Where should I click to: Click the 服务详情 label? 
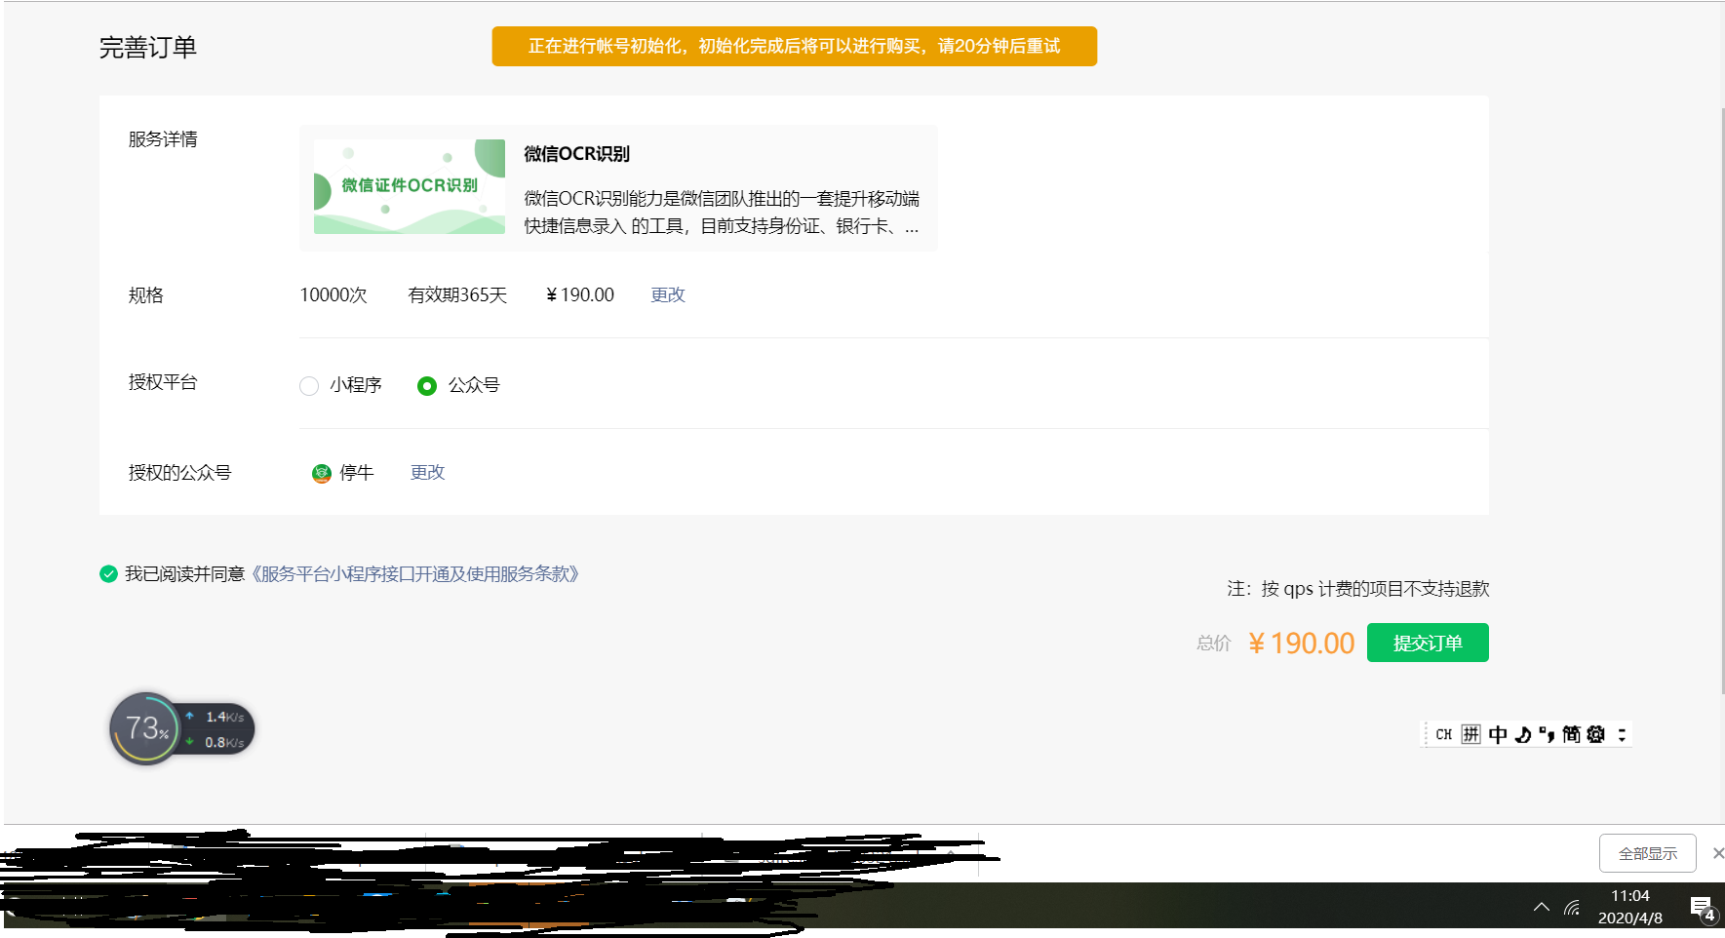tap(163, 139)
